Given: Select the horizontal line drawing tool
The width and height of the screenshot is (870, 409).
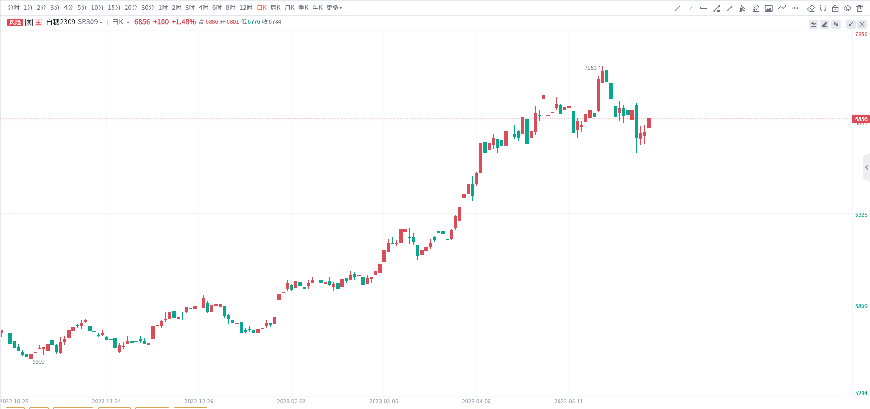Looking at the screenshot, I should point(704,8).
